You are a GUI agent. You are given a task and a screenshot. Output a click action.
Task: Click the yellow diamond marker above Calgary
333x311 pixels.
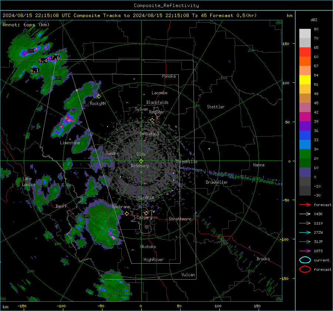pos(146,213)
